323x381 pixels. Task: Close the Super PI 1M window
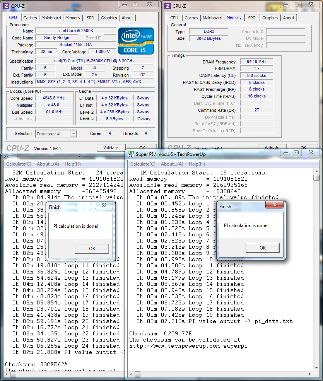pos(311,153)
